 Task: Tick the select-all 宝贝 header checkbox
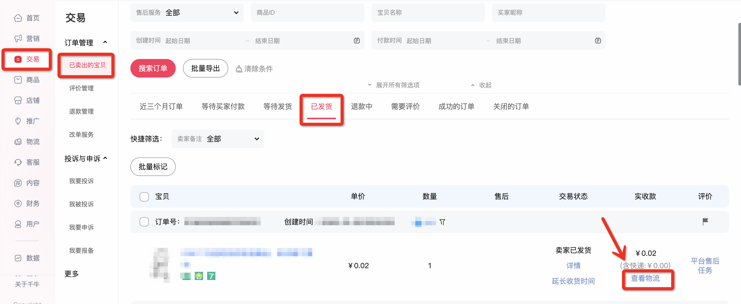pyautogui.click(x=144, y=197)
